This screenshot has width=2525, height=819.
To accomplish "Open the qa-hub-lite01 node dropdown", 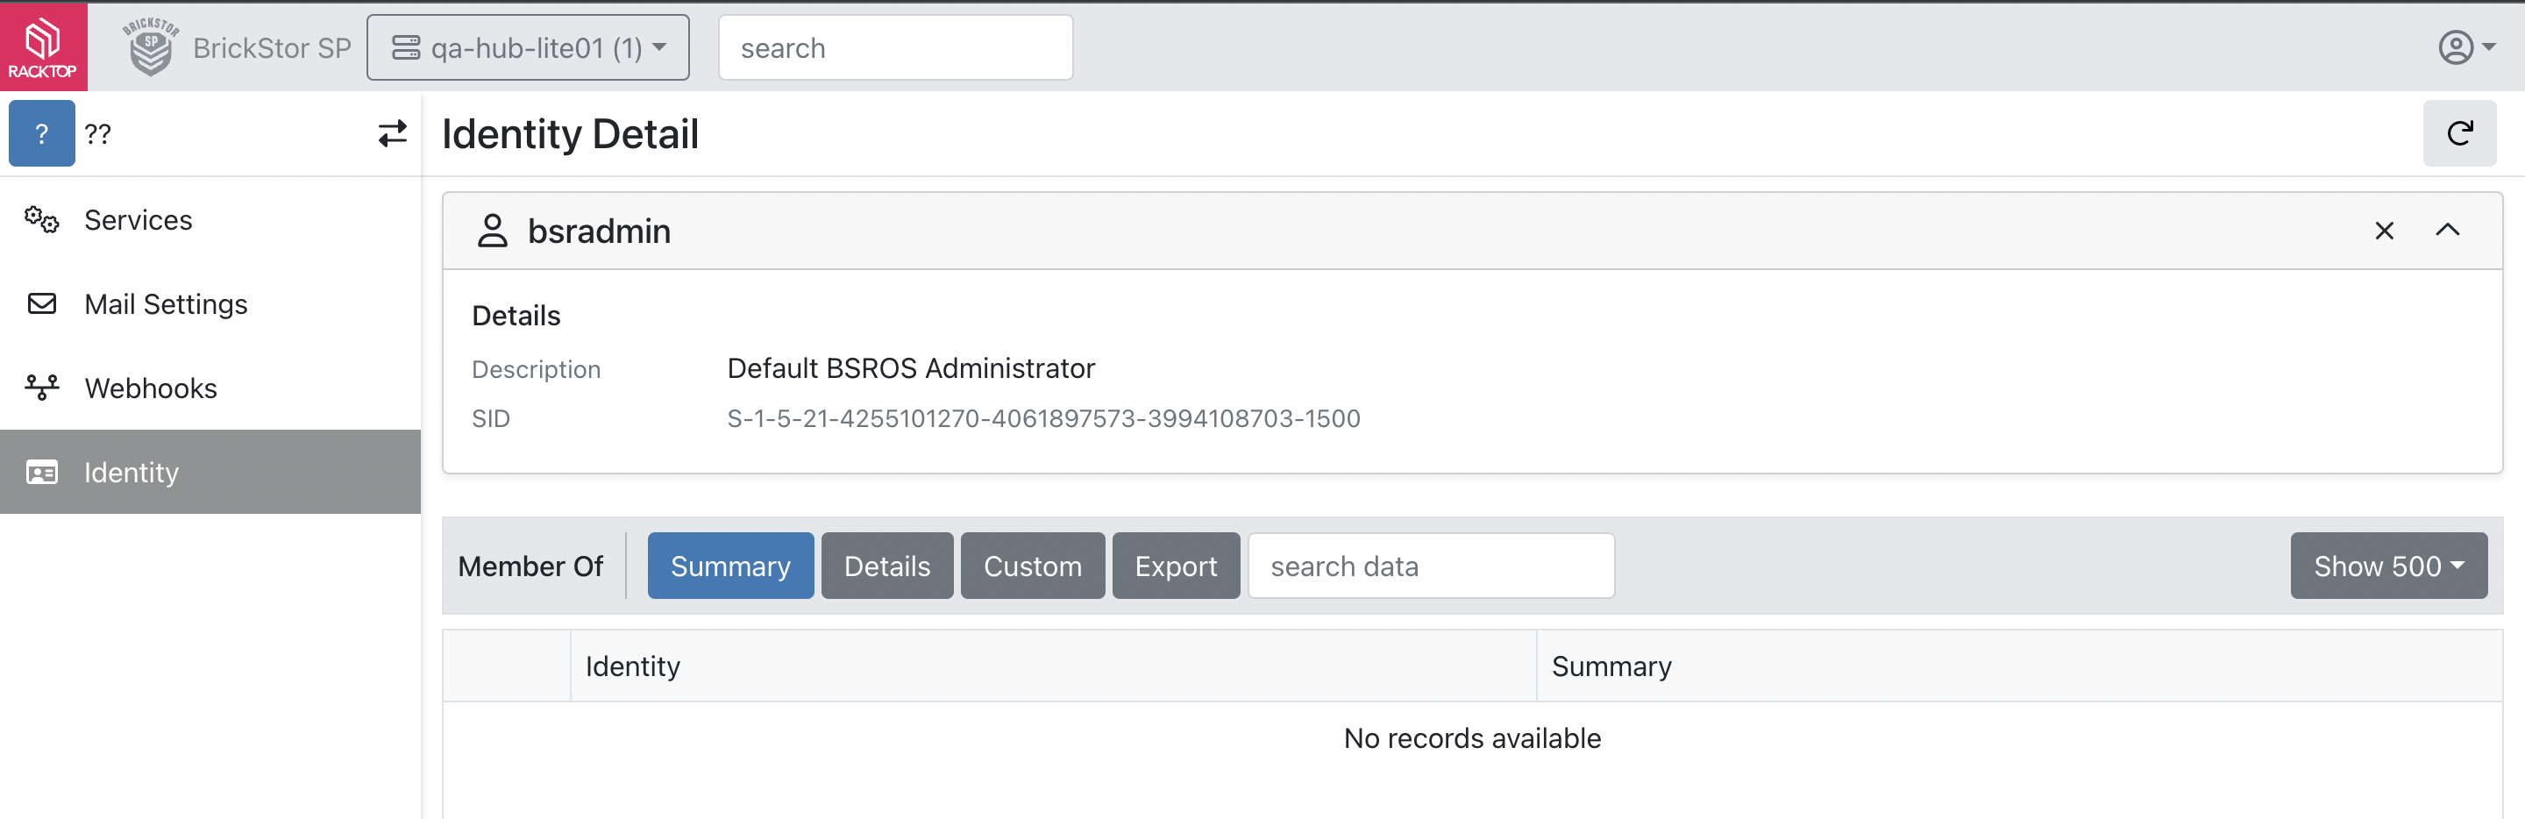I will (527, 47).
